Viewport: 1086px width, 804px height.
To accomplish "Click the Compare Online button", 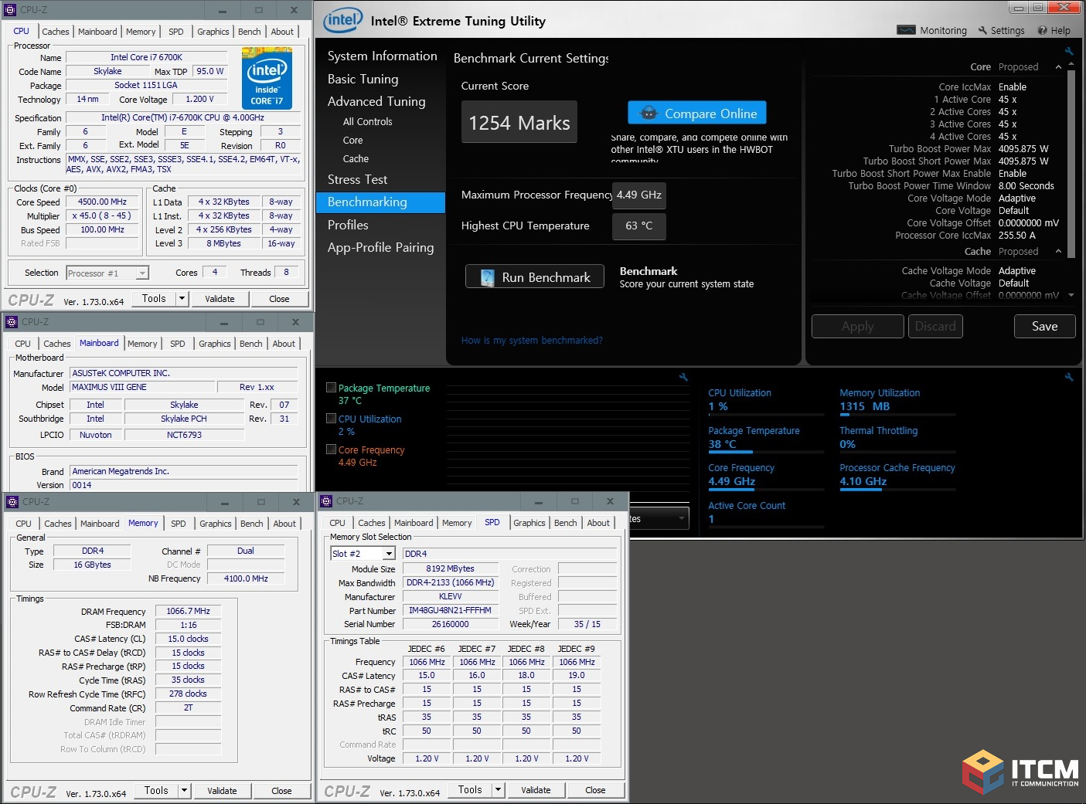I will click(697, 113).
